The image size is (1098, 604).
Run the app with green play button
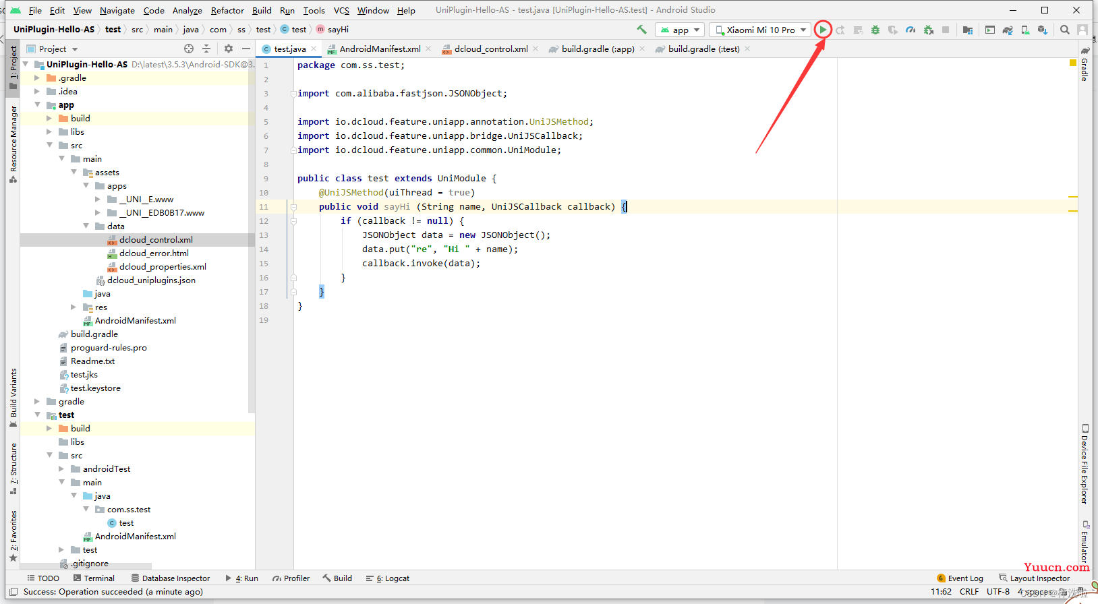tap(823, 30)
